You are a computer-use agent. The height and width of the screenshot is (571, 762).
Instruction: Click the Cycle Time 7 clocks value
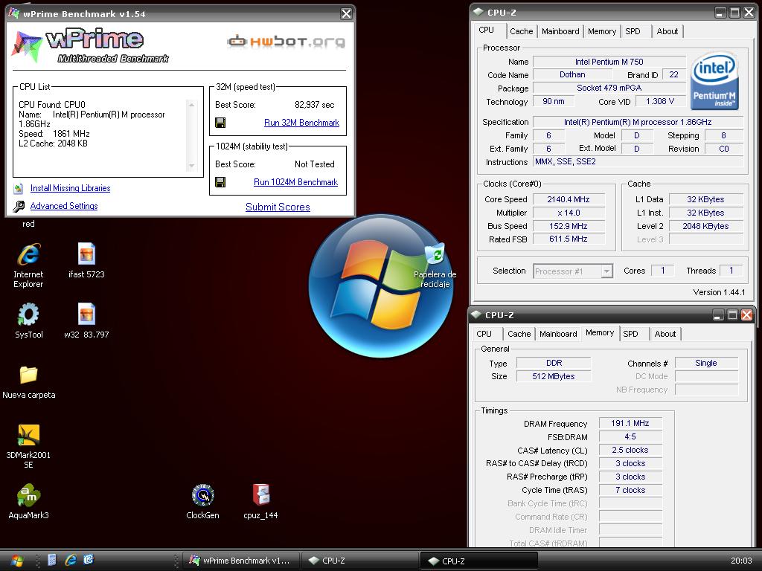point(630,491)
